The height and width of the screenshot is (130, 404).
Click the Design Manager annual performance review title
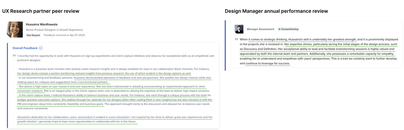[x=276, y=11]
